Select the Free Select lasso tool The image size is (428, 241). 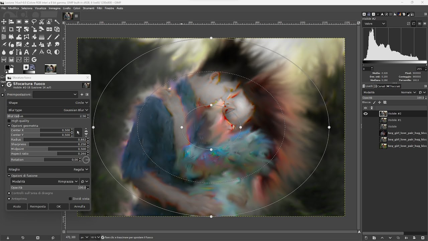pos(34,21)
